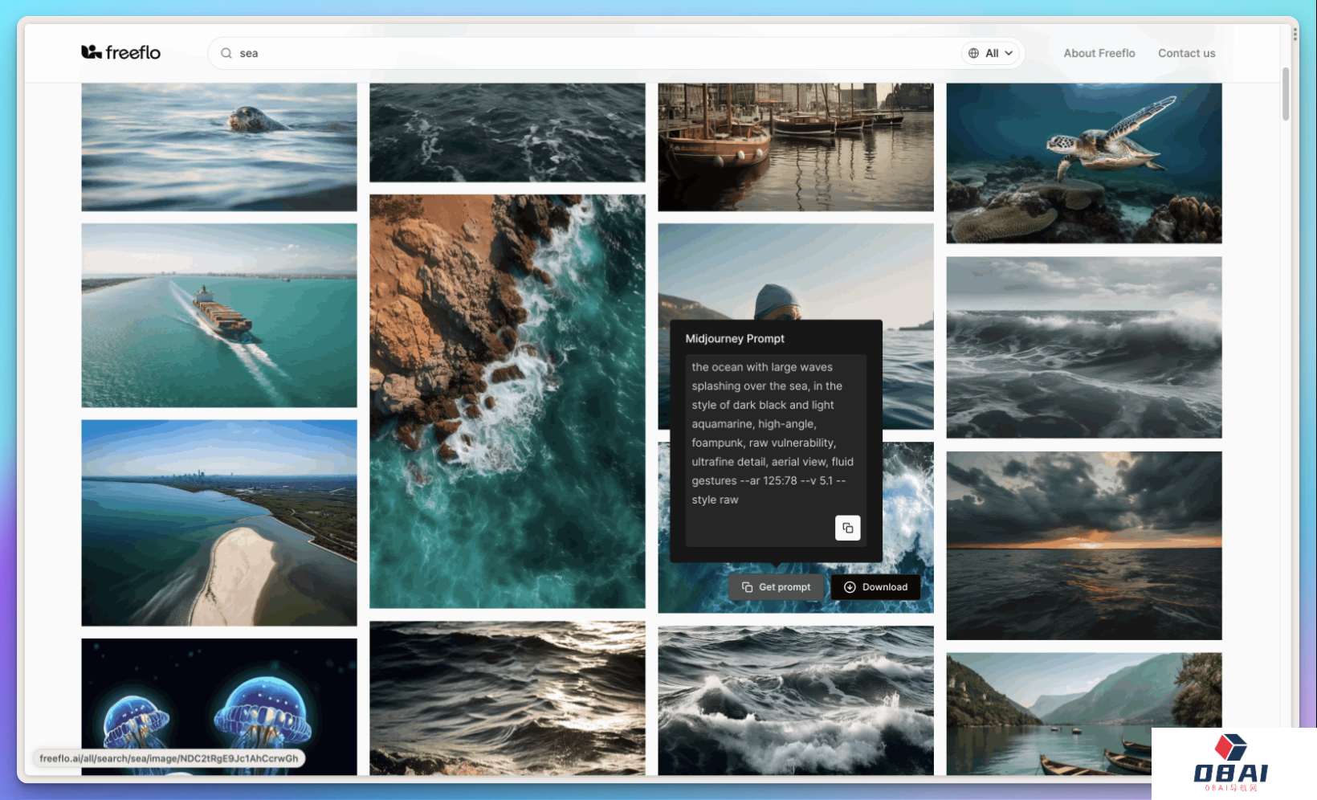Screen dimensions: 1317x800
Task: Open the Contact us page
Action: [x=1186, y=53]
